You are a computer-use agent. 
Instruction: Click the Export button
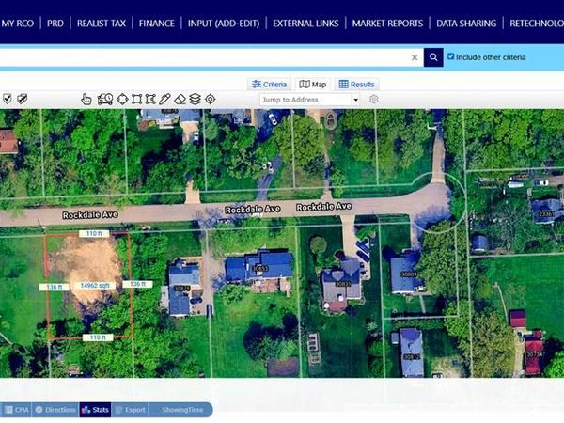tap(131, 410)
